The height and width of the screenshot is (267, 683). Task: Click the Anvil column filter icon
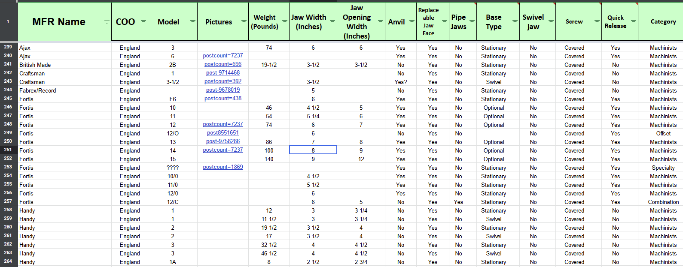click(x=412, y=22)
